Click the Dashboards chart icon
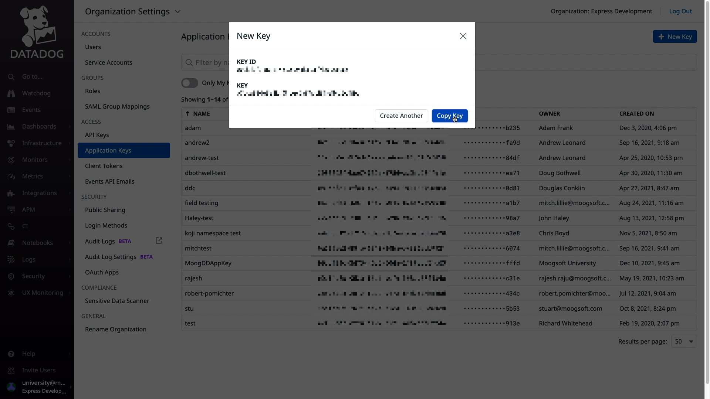 tap(11, 127)
